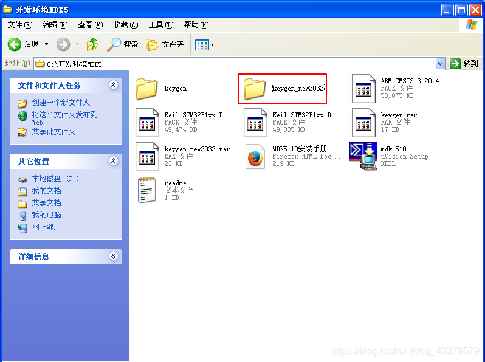The width and height of the screenshot is (485, 362).
Task: Open the 收藏(A) menu
Action: tap(126, 25)
